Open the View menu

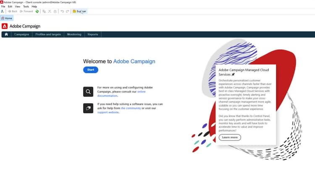[18, 6]
